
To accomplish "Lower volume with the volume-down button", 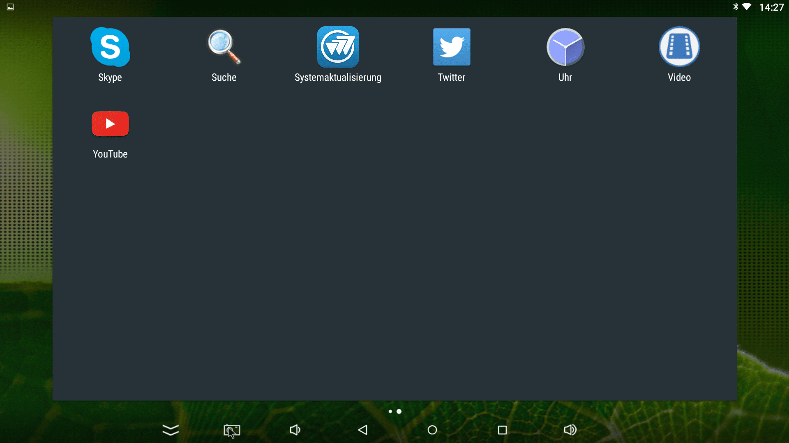I will click(295, 430).
